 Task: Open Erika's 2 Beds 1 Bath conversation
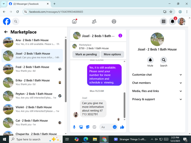click(32, 82)
